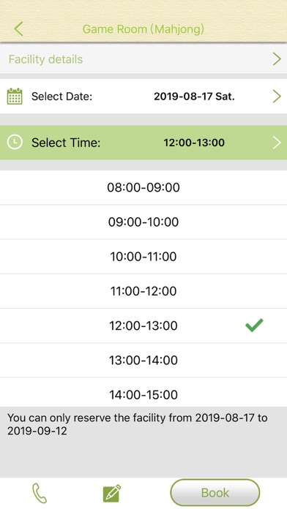Viewport: 287px width, 509px height.
Task: Tap the green checkmark on 12:00-13:00
Action: coord(254,325)
